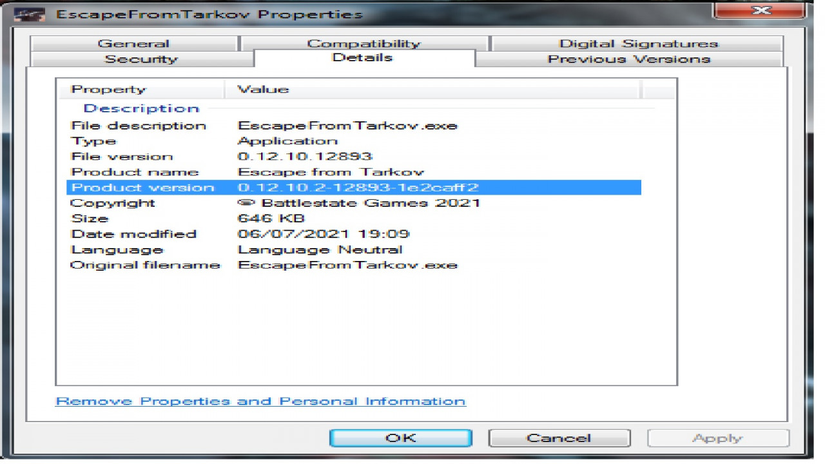This screenshot has height=464, width=825.
Task: Select the File description row
Action: tap(354, 126)
